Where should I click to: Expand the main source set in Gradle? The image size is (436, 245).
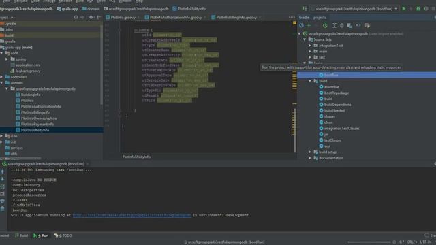[310, 52]
